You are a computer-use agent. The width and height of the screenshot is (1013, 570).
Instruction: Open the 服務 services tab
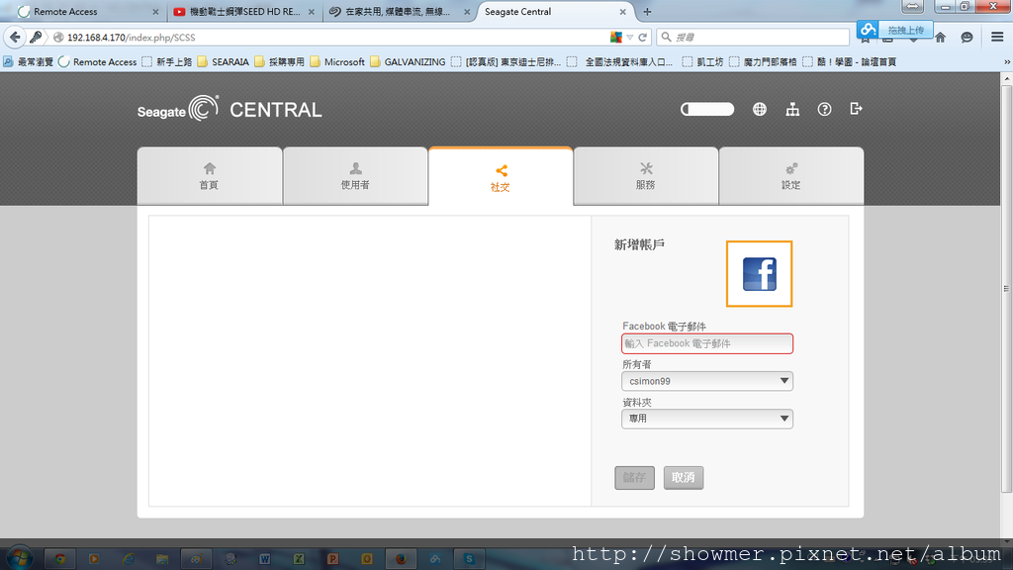(x=645, y=176)
